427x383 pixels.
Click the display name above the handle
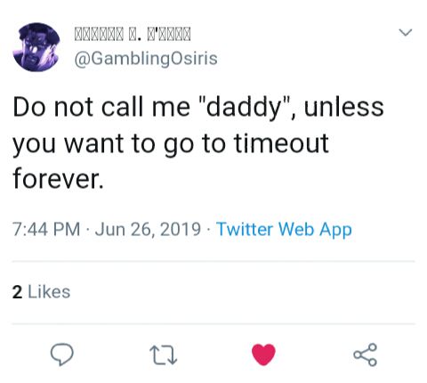coord(133,34)
